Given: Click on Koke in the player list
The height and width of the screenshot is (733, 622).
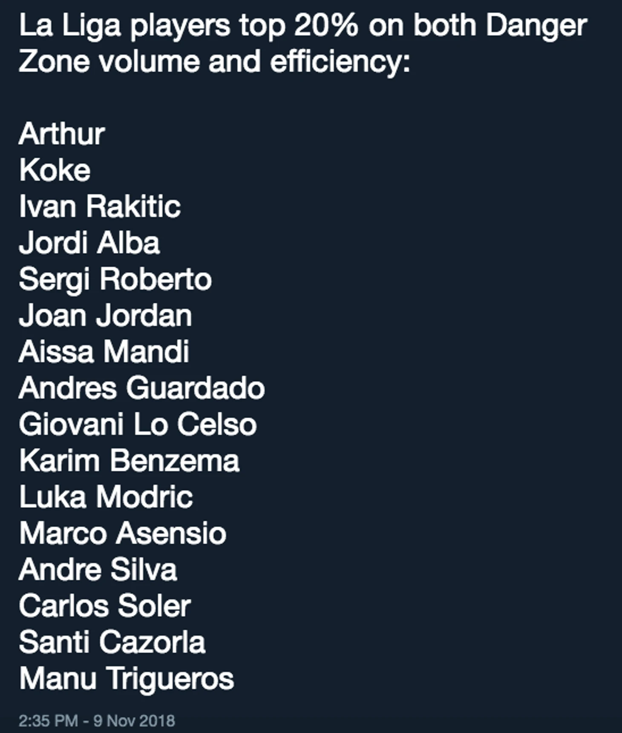Looking at the screenshot, I should [x=55, y=170].
